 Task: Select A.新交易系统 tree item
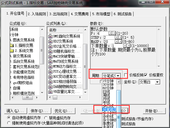[x=21, y=56]
